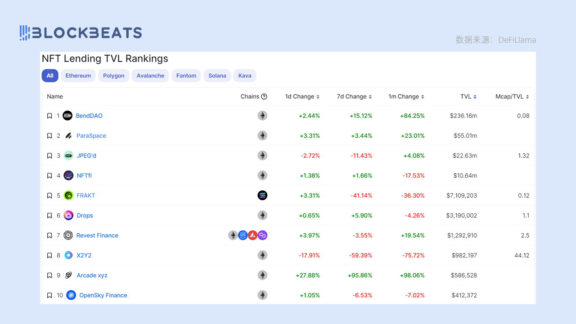Open the Arcade xyz protocol link
This screenshot has height=324, width=576.
tap(92, 275)
